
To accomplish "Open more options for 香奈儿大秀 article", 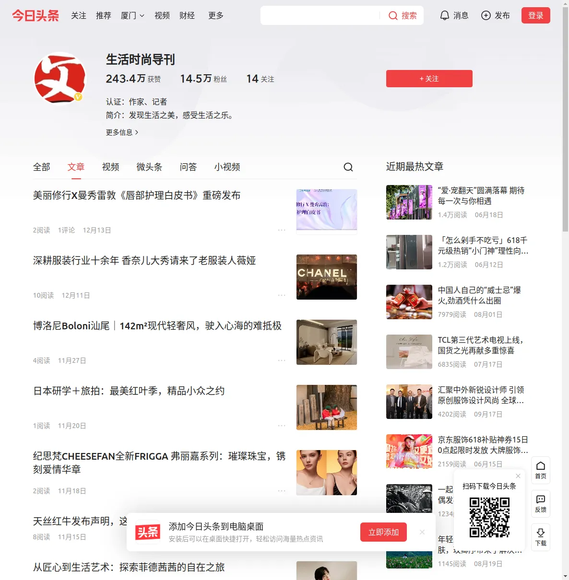I will (282, 295).
